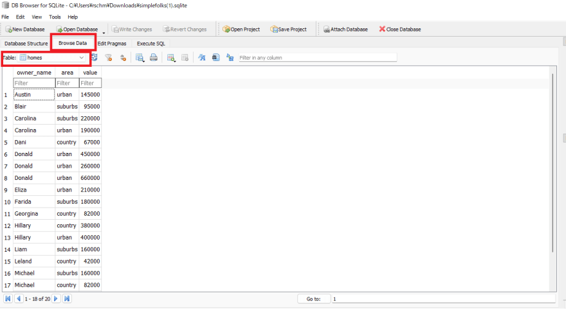566x309 pixels.
Task: Select the value cell 380000
Action: (90, 225)
